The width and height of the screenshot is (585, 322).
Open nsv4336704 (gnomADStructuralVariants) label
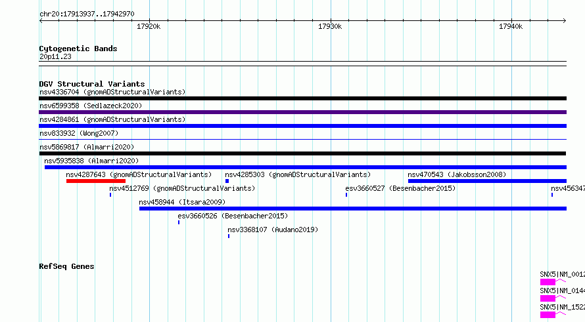coord(112,92)
